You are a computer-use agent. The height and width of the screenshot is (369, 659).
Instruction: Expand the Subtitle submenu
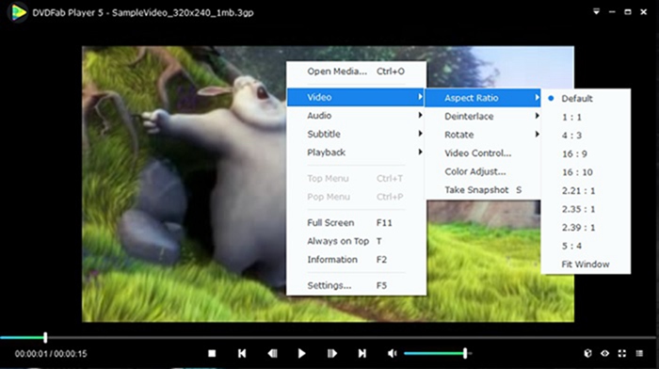(x=356, y=134)
